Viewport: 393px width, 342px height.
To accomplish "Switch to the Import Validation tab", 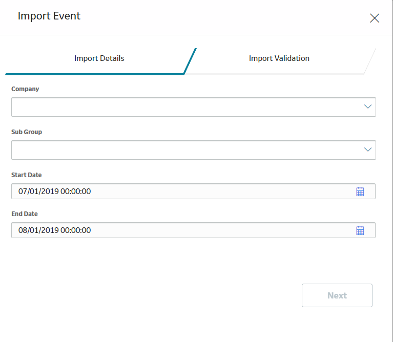I will tap(279, 58).
